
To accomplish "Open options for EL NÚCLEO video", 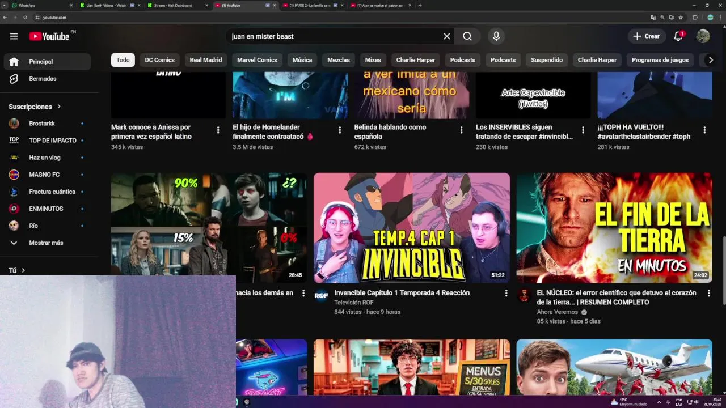I will coord(708,293).
